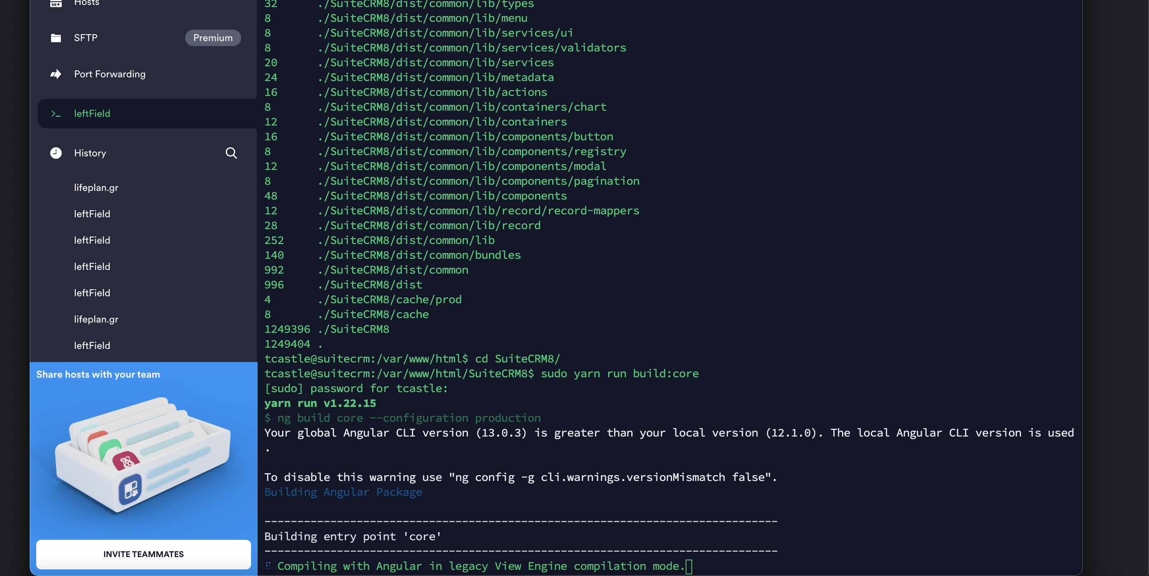
Task: Click the '[sudo] password for tcastle:' line
Action: tap(356, 389)
